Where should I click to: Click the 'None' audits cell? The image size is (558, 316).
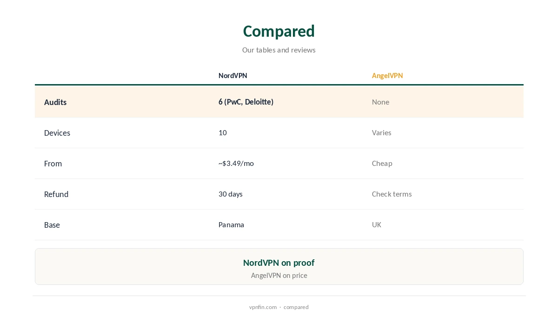tap(380, 102)
